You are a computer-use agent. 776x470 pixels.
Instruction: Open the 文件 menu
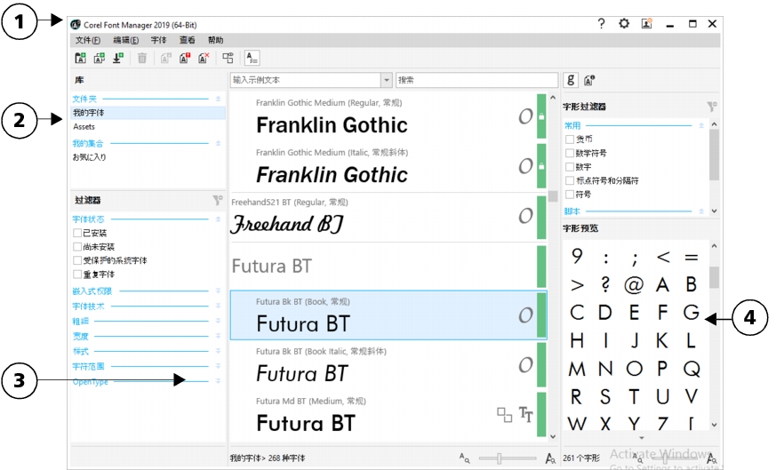87,40
